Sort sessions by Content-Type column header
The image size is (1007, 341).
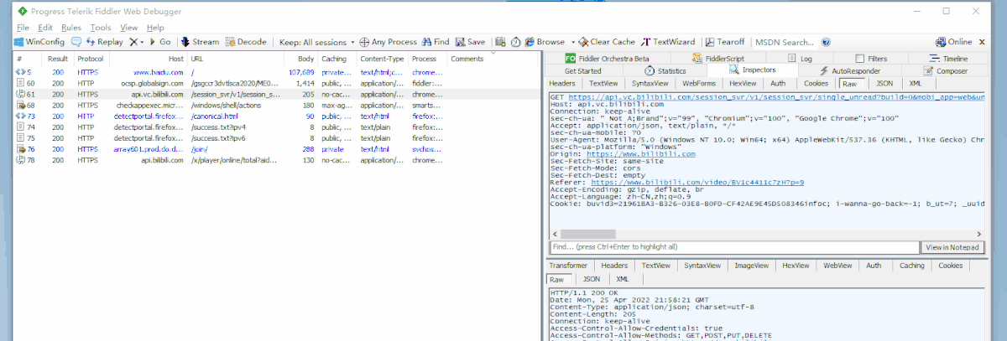click(383, 59)
